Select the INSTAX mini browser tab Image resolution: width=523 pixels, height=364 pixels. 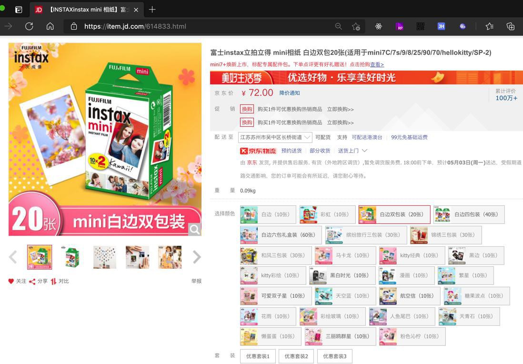point(87,10)
